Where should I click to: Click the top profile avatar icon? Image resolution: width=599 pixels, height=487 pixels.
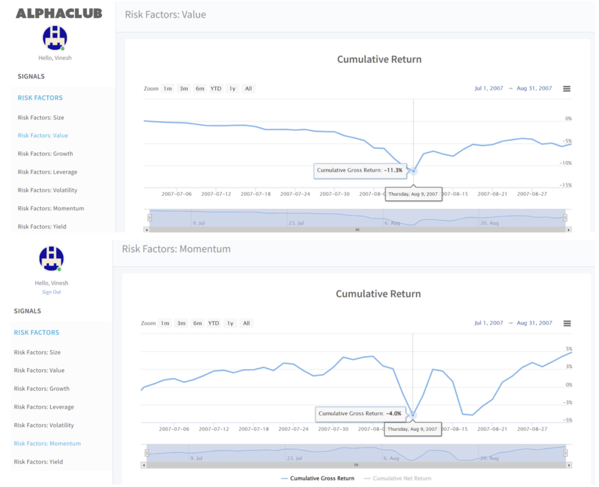(x=55, y=38)
